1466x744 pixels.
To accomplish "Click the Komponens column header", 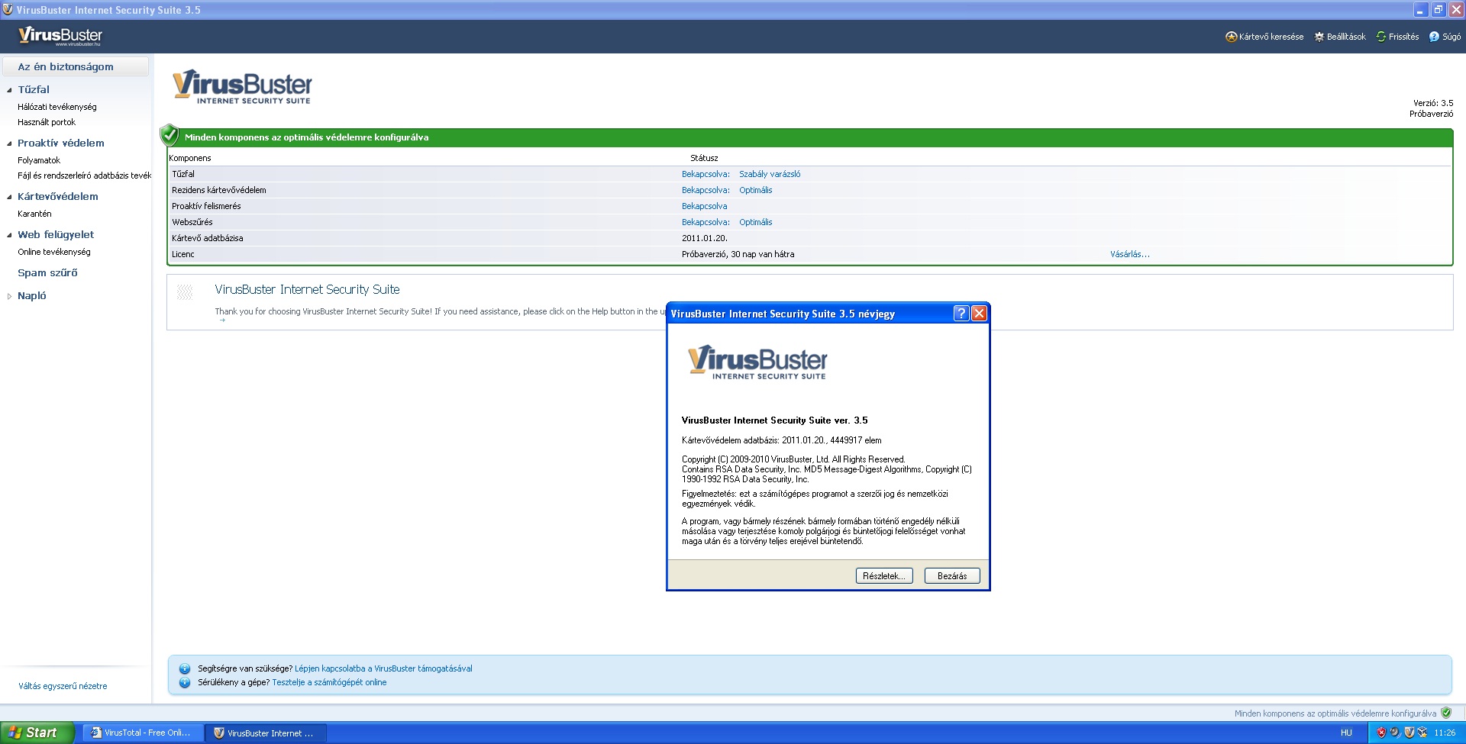I will tap(190, 158).
